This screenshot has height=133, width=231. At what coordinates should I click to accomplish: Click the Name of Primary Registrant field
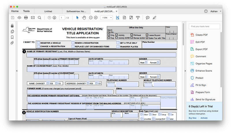(x=101, y=55)
